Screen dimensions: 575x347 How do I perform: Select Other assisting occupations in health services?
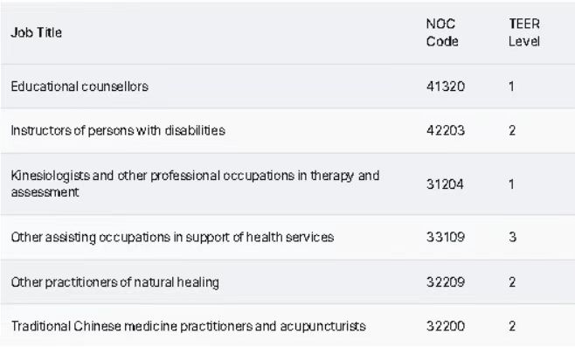(172, 238)
